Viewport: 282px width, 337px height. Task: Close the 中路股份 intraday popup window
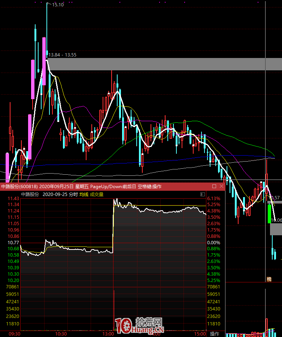221,186
